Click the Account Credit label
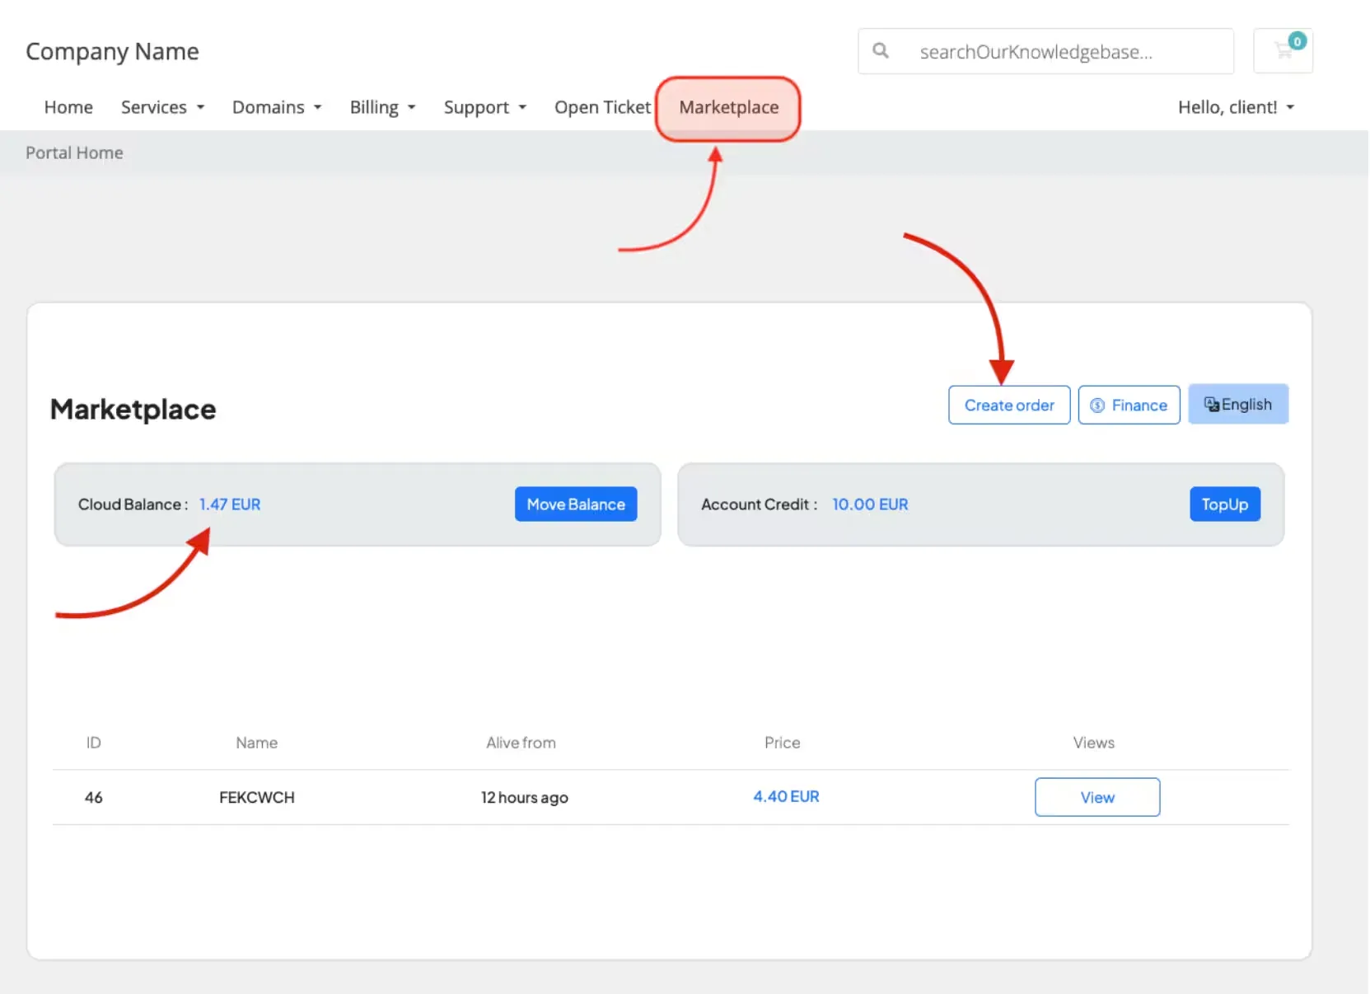 760,504
